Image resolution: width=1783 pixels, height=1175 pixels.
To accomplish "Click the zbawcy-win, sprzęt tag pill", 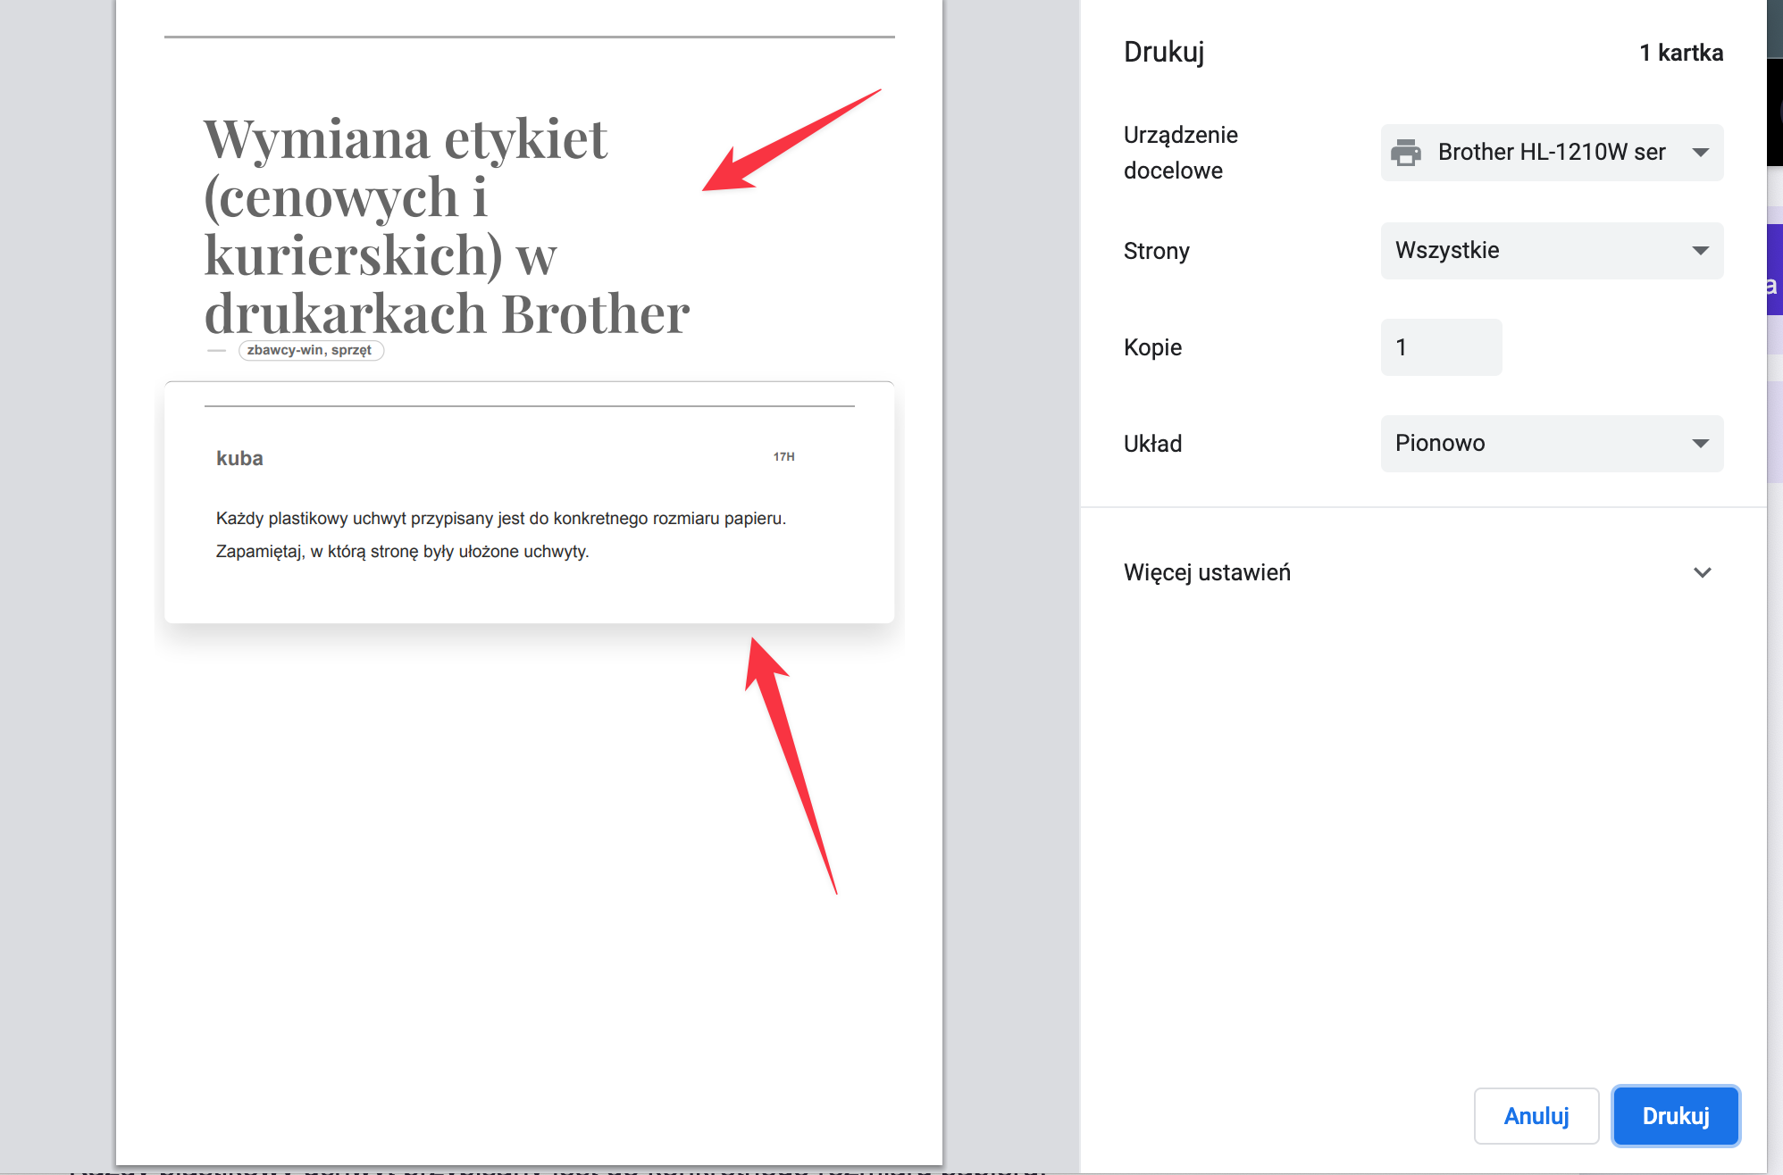I will [x=310, y=350].
